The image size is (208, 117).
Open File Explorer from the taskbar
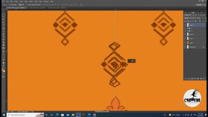(73, 115)
